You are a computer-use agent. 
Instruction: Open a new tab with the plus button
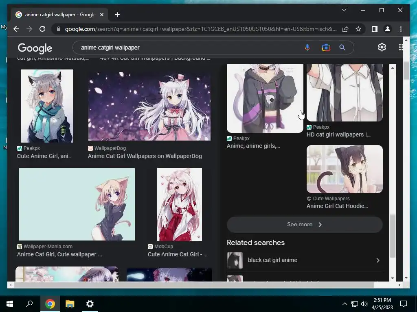click(x=117, y=15)
